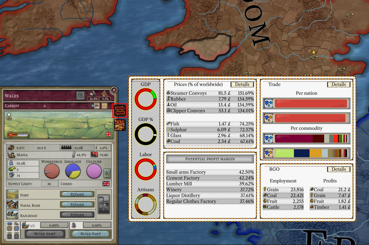Viewport: 369px width, 245px height.
Task: Click the thermometer life rating gauge
Action: [x=18, y=134]
